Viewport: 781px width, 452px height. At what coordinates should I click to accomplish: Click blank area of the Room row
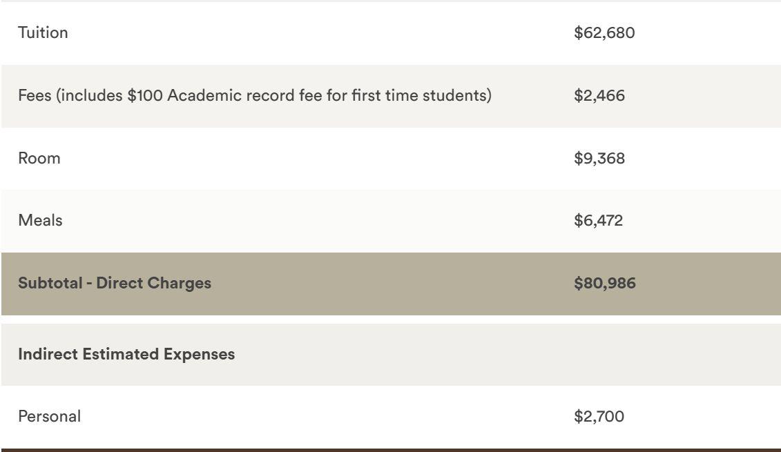pos(319,158)
